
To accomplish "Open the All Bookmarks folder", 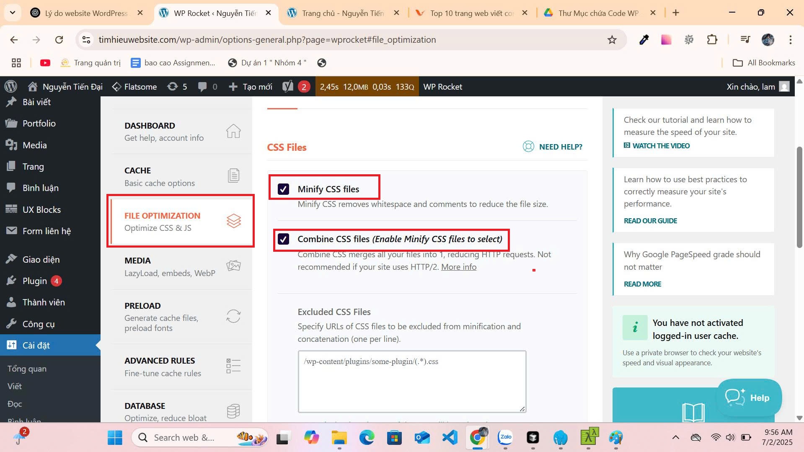I will pyautogui.click(x=763, y=63).
